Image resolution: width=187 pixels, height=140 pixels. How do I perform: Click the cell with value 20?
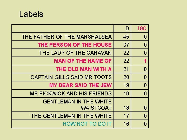(x=126, y=77)
